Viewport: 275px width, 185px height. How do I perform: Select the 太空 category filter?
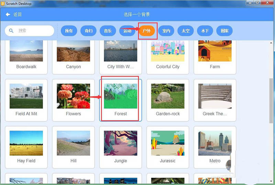[186, 31]
